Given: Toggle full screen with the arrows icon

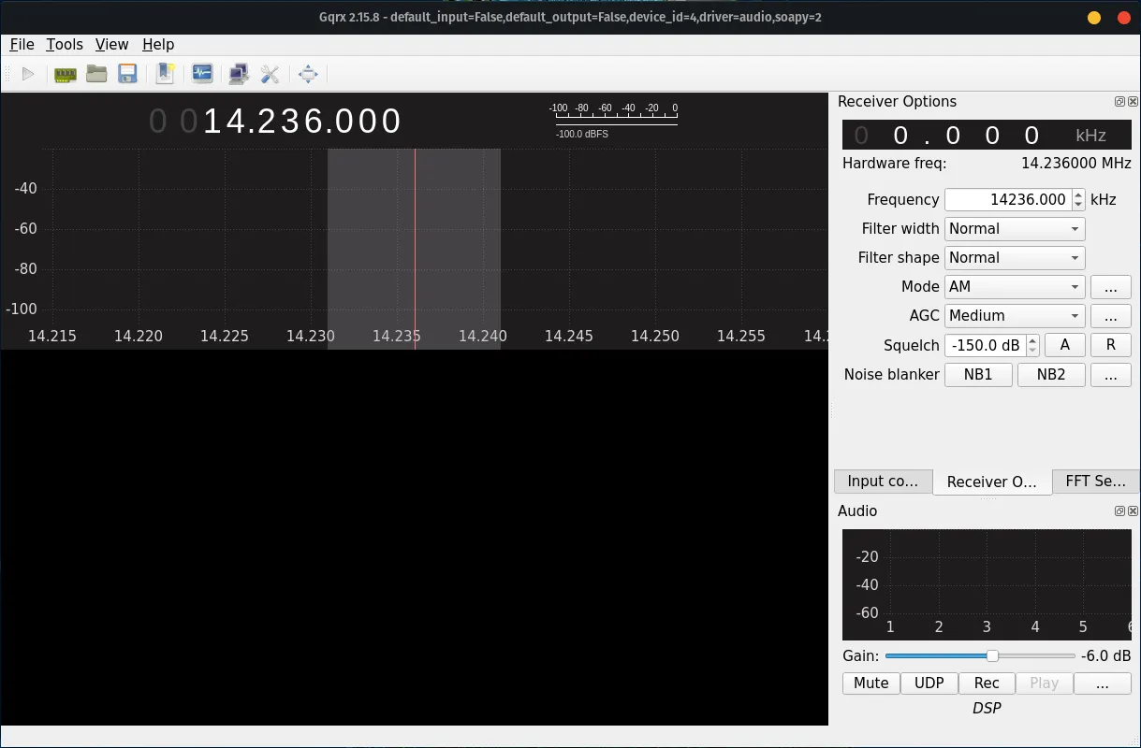Looking at the screenshot, I should tap(308, 74).
